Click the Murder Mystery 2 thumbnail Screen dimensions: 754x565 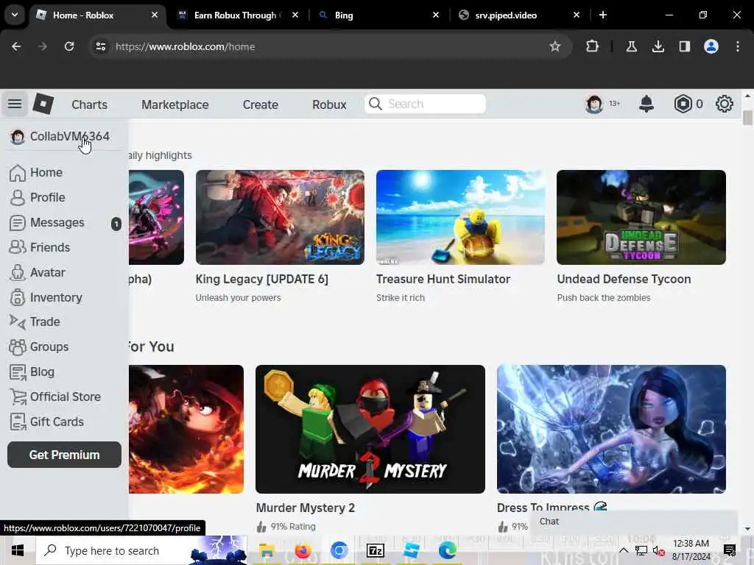pos(370,429)
